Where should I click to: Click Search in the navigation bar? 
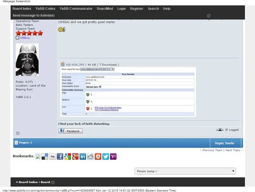tap(153, 9)
